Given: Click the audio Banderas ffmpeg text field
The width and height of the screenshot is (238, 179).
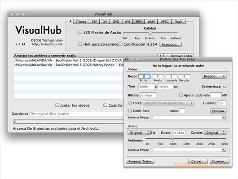Looking at the screenshot, I should coord(187,150).
